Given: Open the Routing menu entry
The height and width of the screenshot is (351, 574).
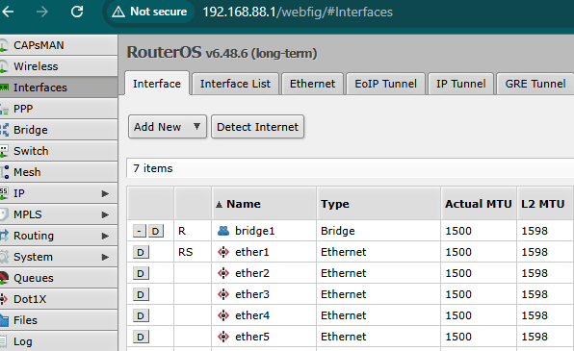Looking at the screenshot, I should point(59,236).
